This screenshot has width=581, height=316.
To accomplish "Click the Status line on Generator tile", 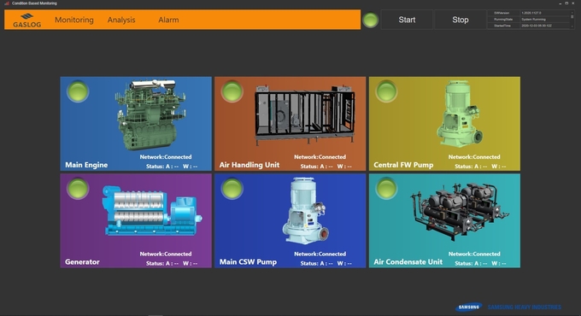I will click(172, 263).
